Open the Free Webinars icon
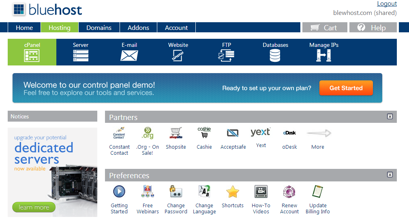Screen dimensions: 409x221 [148, 192]
